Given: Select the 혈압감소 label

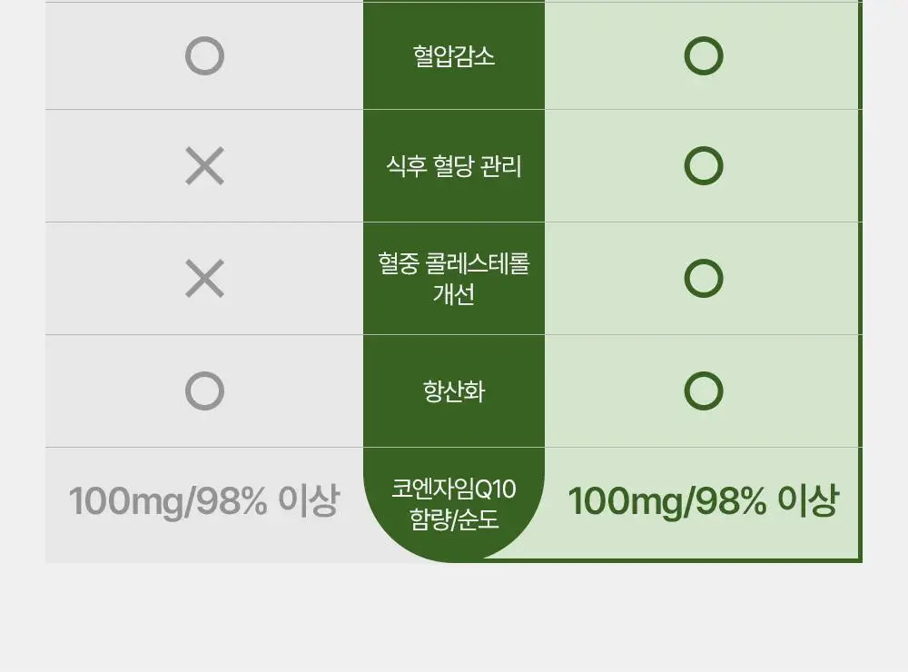Looking at the screenshot, I should point(454,56).
